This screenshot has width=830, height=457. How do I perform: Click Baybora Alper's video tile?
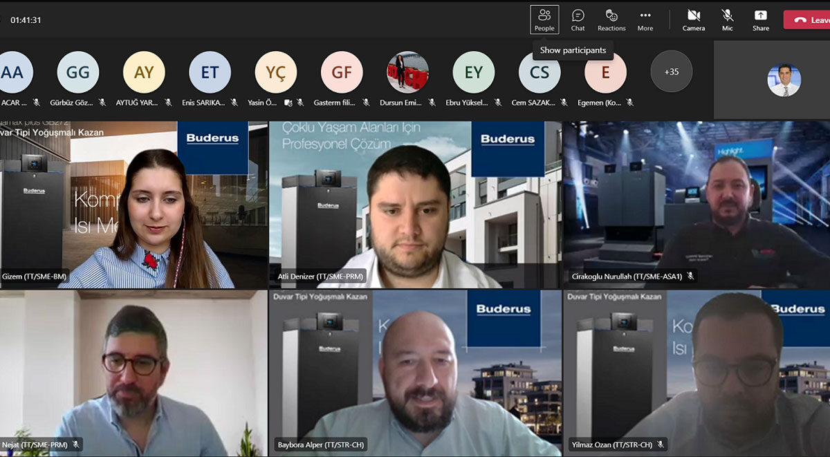pos(415,373)
